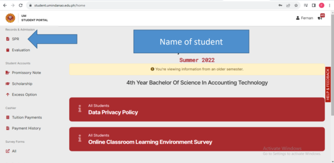334x163 pixels.
Task: Open the Chrome three-dot menu
Action: [x=329, y=6]
